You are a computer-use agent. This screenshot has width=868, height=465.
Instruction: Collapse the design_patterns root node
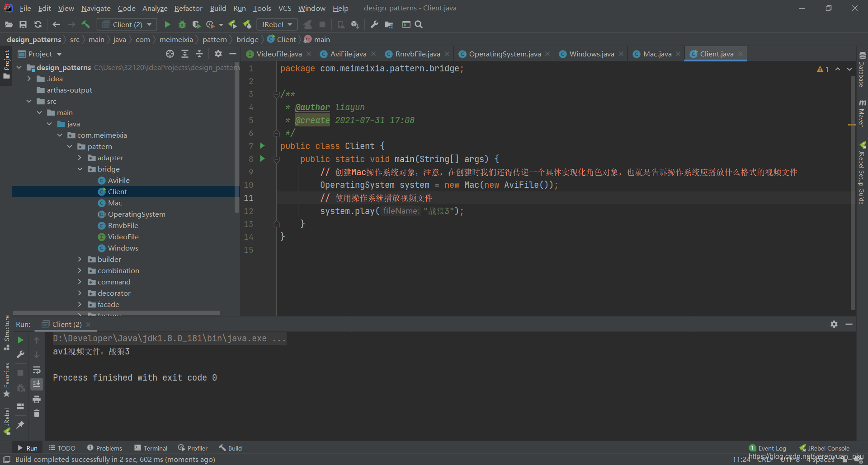tap(19, 67)
